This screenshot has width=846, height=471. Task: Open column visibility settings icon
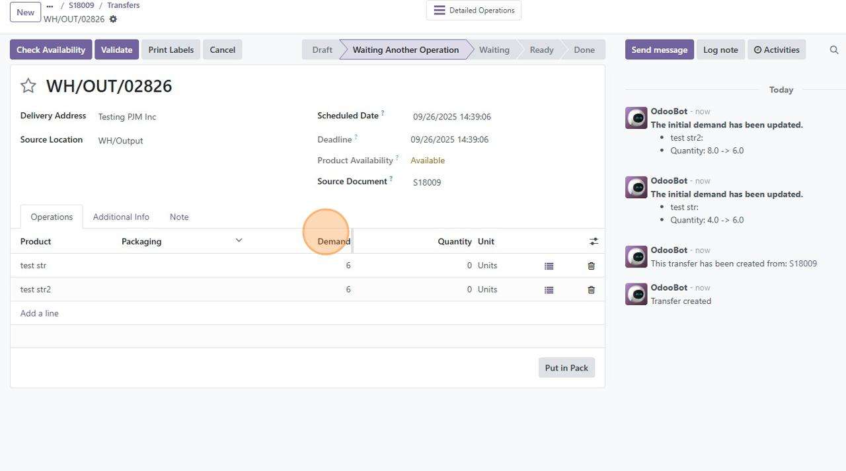pyautogui.click(x=594, y=241)
